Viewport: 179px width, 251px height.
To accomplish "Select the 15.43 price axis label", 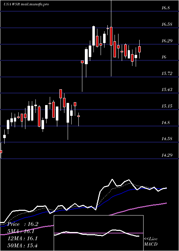I will (x=167, y=90).
